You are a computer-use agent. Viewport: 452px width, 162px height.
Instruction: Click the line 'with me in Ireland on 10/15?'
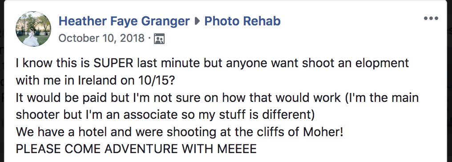95,81
